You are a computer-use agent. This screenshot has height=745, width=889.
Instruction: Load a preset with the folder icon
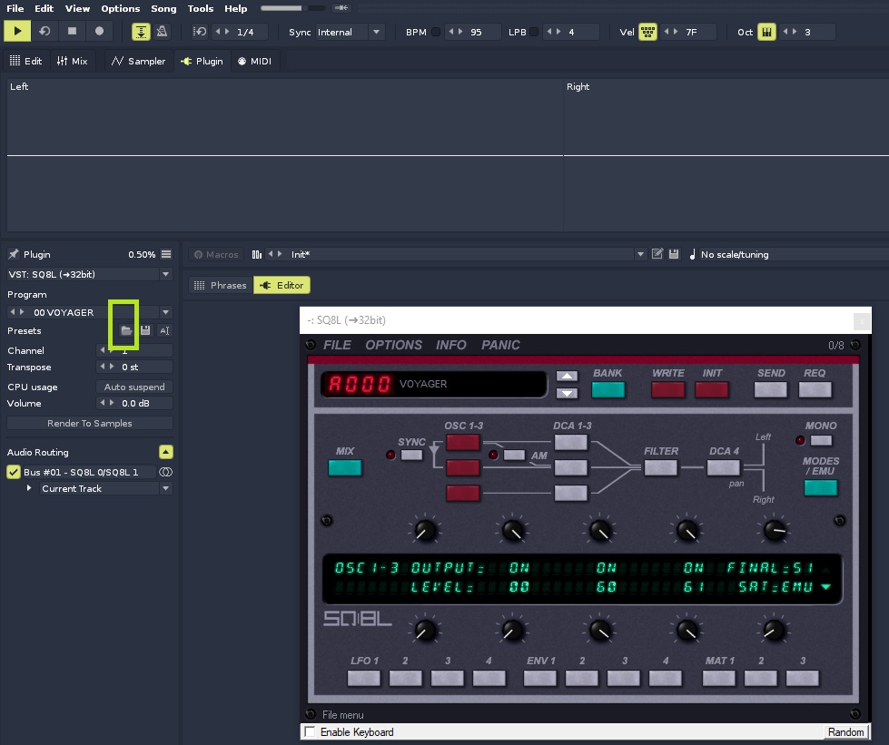coord(126,330)
